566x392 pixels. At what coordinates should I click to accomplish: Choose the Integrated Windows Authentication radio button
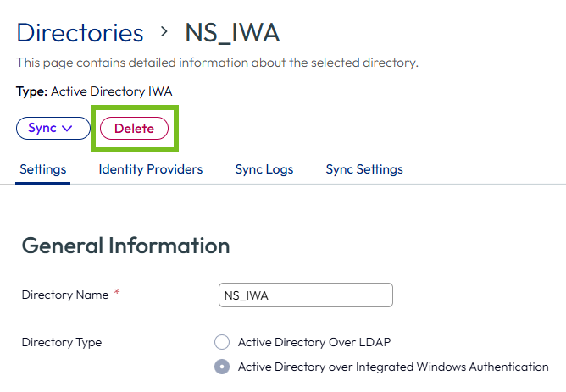tap(222, 367)
